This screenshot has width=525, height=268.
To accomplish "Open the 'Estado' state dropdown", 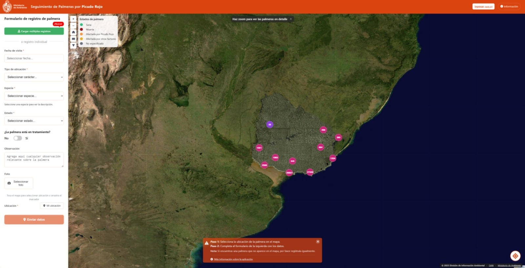I will click(34, 121).
